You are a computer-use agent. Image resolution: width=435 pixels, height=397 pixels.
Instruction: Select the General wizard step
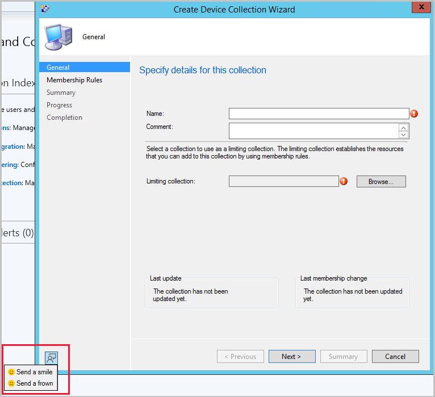pos(85,67)
